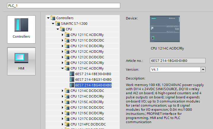Click the SIMATIC S7-1200 folder icon
The width and height of the screenshot is (213, 129).
pyautogui.click(x=57, y=24)
